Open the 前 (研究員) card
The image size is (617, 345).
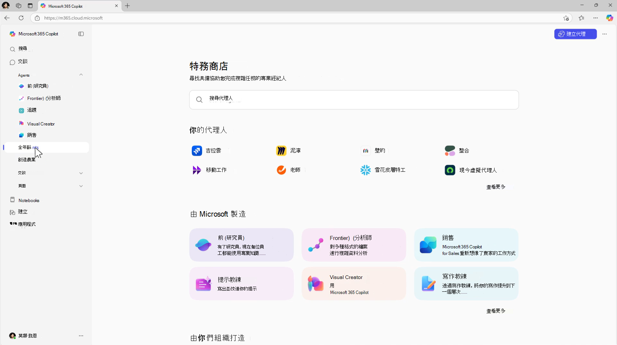[x=241, y=245]
